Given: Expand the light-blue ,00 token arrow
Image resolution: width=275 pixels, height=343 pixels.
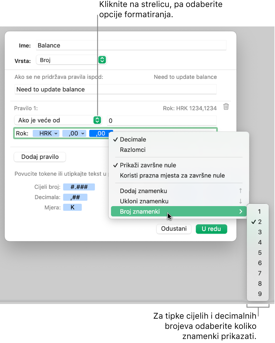Looking at the screenshot, I should tap(83, 133).
